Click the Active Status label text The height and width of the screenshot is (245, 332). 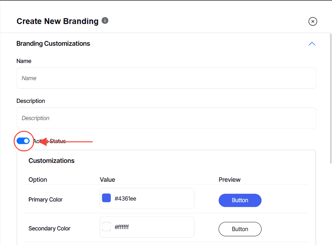(49, 141)
